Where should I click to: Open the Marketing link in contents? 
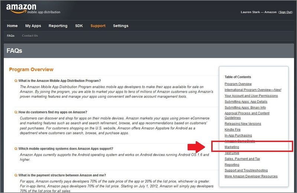(x=232, y=147)
